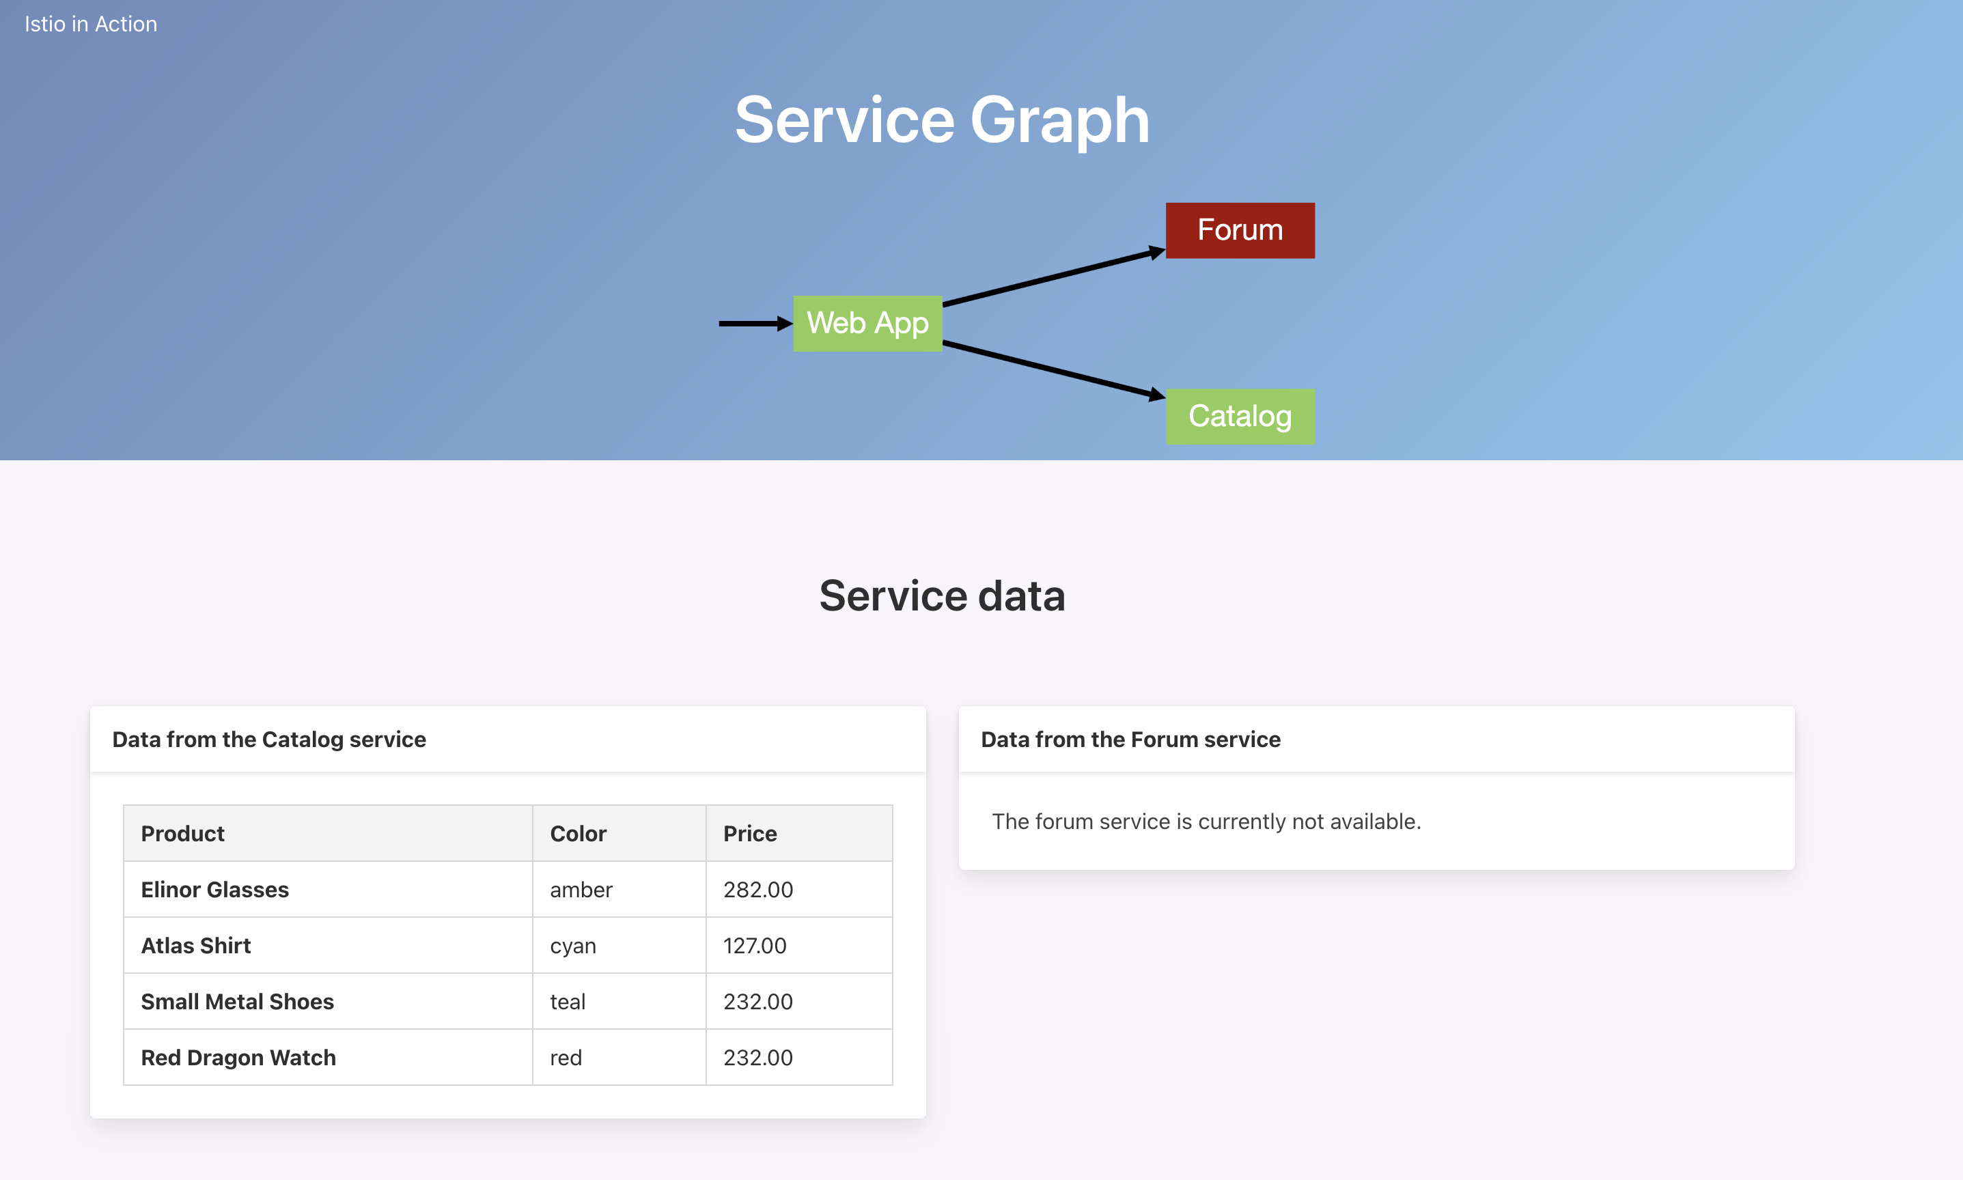The width and height of the screenshot is (1963, 1180).
Task: Select the Red Dragon Watch product cell
Action: [x=328, y=1058]
